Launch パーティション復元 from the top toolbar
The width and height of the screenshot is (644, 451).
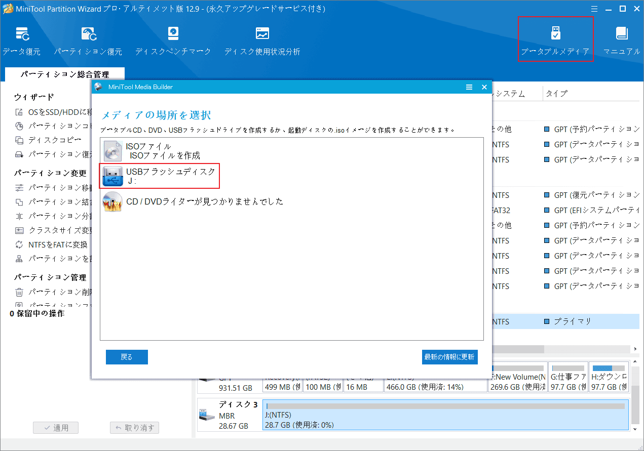(x=88, y=41)
